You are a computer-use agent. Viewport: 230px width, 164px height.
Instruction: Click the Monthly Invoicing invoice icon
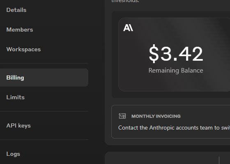click(122, 116)
